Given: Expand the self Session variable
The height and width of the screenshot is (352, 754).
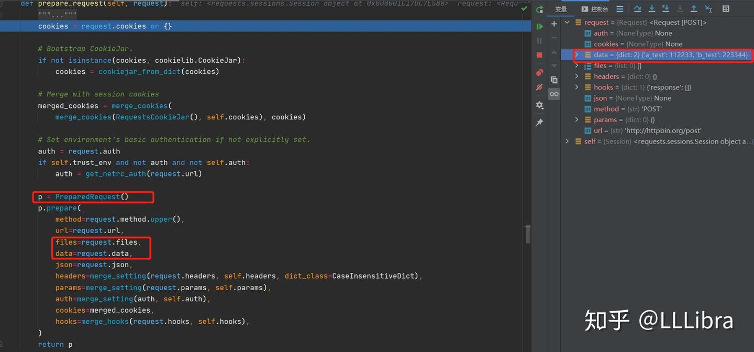Looking at the screenshot, I should [567, 141].
